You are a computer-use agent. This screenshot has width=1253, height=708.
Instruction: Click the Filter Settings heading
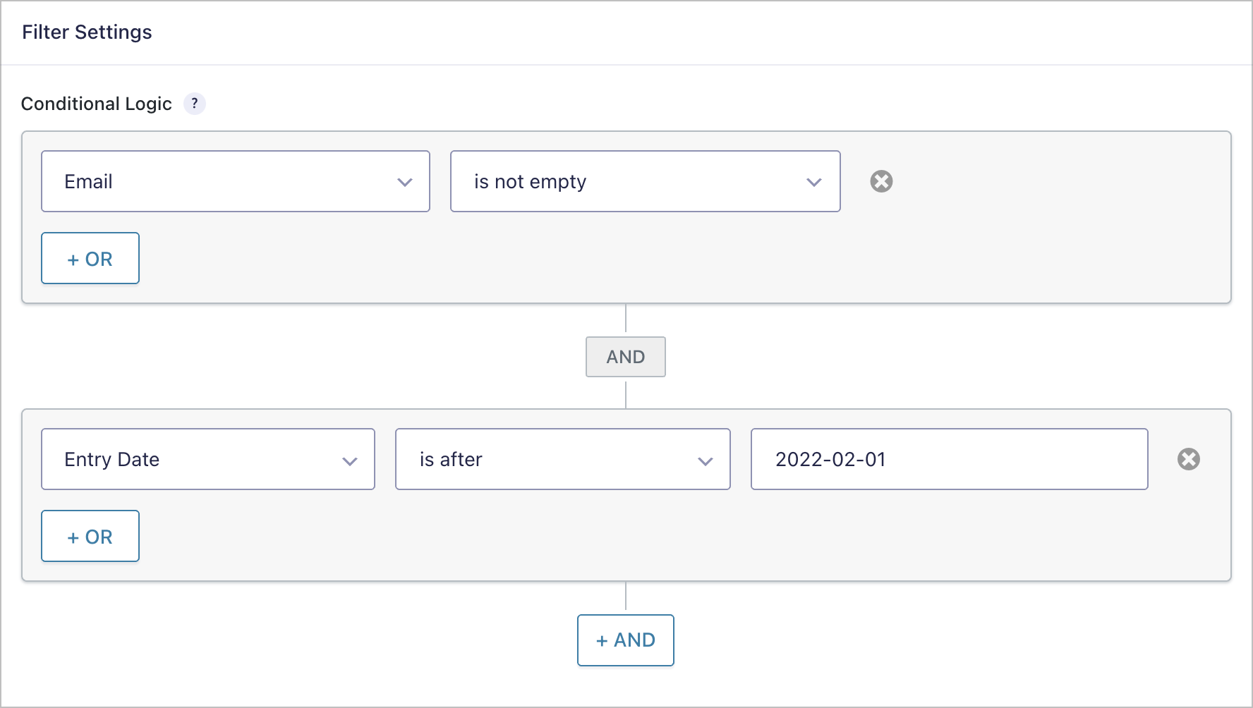87,32
